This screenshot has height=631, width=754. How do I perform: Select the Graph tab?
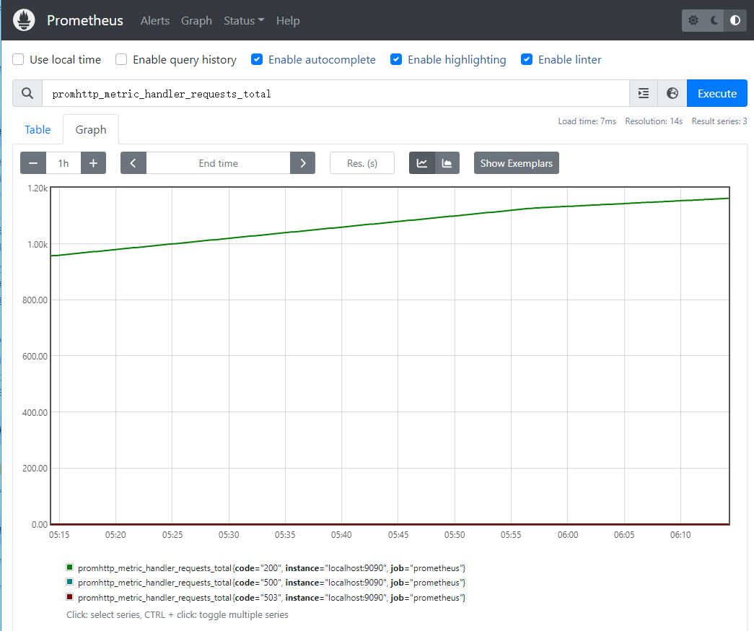coord(91,129)
